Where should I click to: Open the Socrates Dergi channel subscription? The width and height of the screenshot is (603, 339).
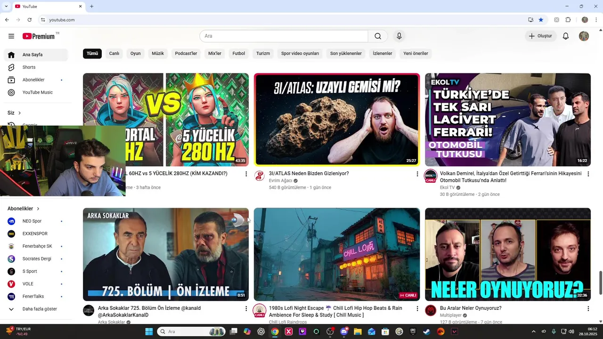[36, 259]
